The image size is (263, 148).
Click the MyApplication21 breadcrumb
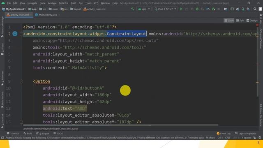[x=14, y=9]
